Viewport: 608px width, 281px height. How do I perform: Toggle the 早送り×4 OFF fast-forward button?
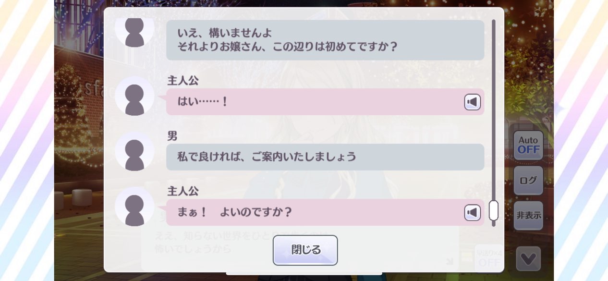point(489,258)
